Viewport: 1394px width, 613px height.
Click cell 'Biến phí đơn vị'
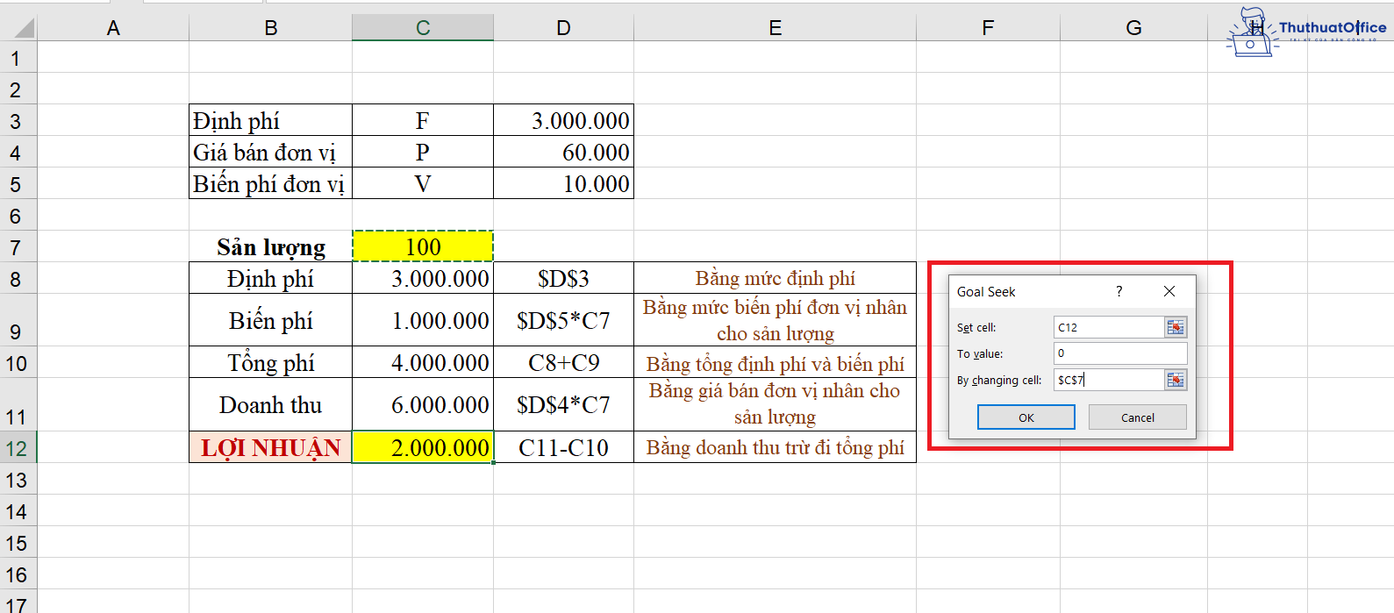(x=271, y=184)
